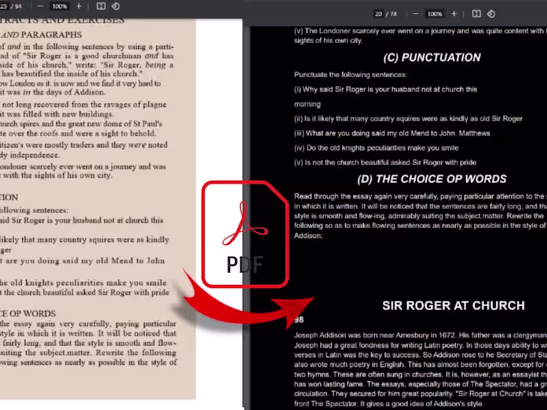Click sentence "(i) Why said Sir Roger" in right viewer
547x410 pixels.
pos(386,90)
